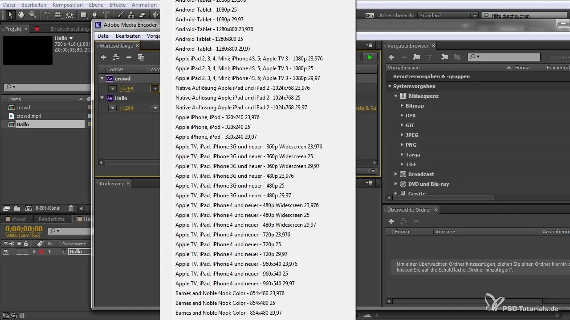The height and width of the screenshot is (320, 570).
Task: Click the red label swatch beside Projekt tab
Action: tap(37, 29)
